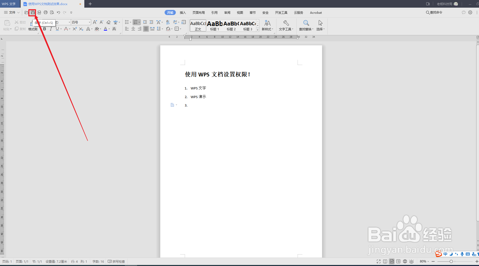Toggle the Strikethrough A button

pos(66,29)
